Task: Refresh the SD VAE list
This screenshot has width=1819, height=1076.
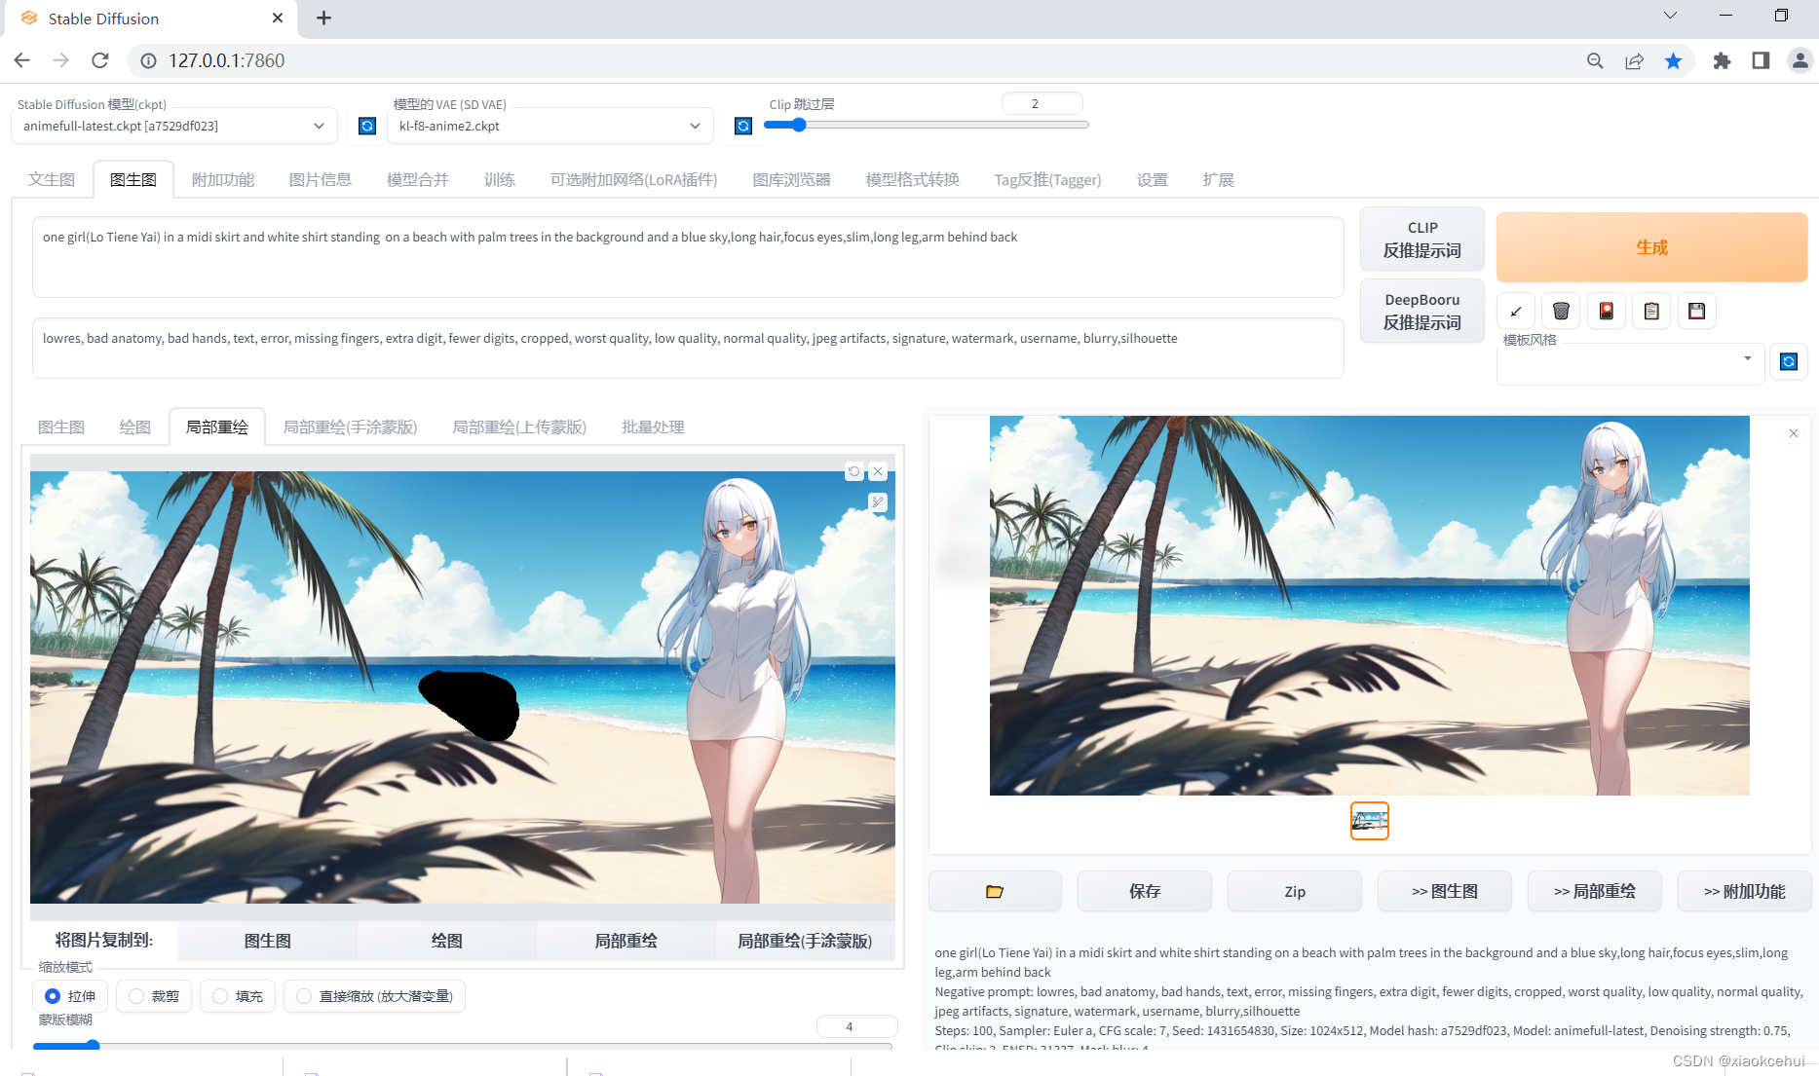Action: tap(743, 126)
